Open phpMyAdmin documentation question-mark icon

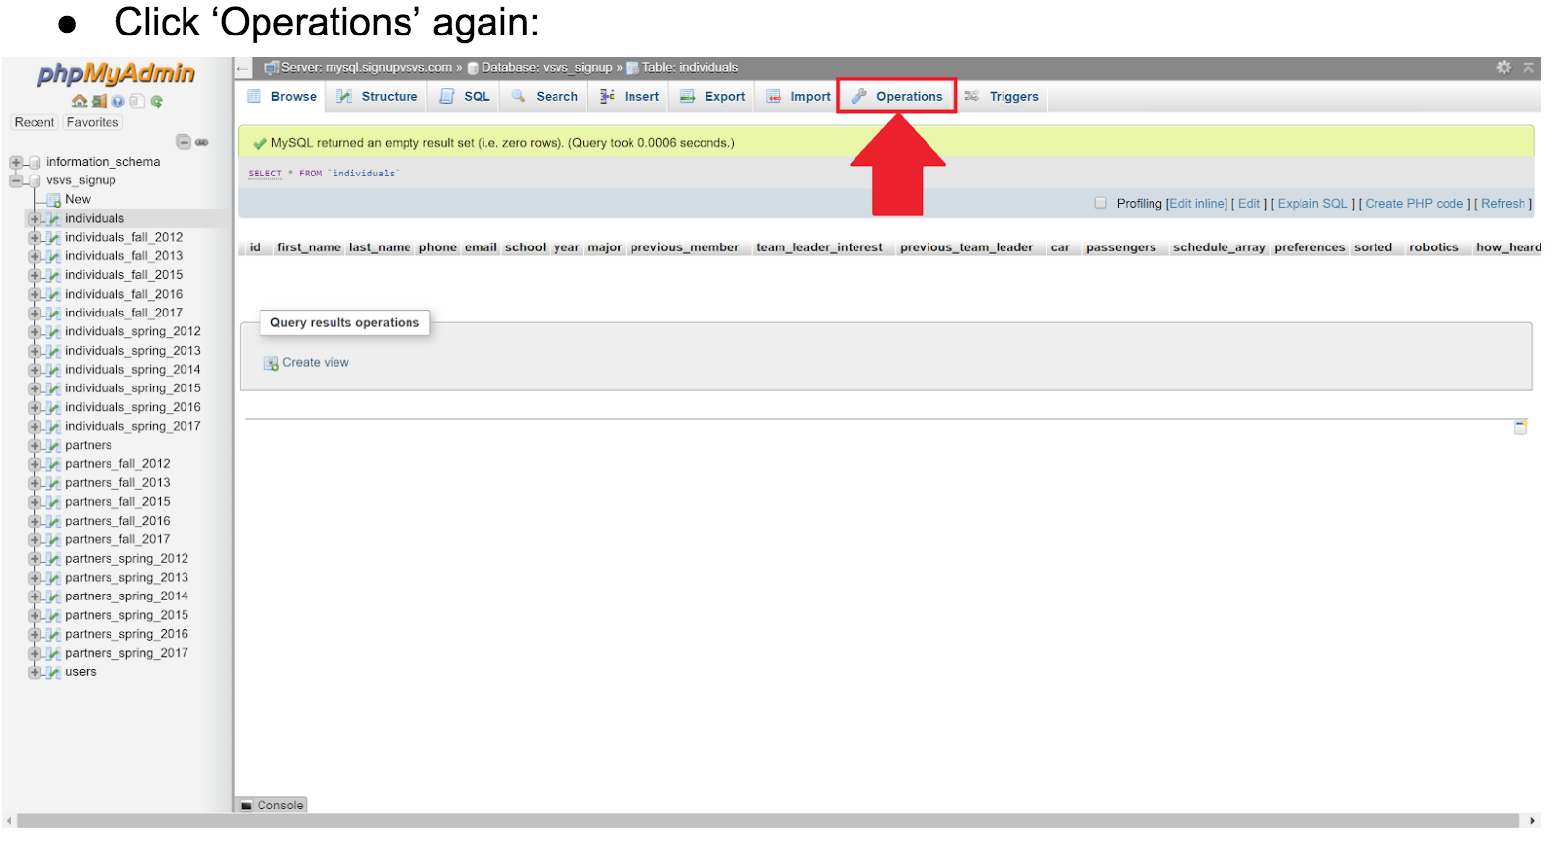(x=118, y=101)
